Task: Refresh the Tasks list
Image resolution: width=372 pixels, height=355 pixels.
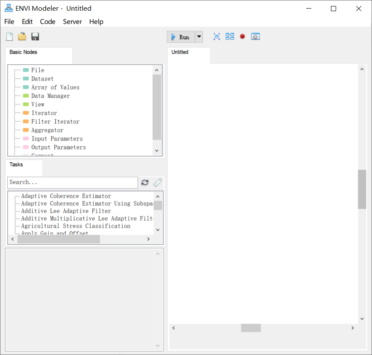Action: 145,182
